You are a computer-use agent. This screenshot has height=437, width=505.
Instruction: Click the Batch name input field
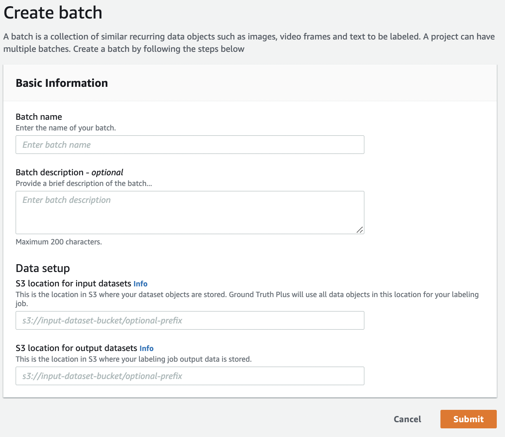(190, 145)
